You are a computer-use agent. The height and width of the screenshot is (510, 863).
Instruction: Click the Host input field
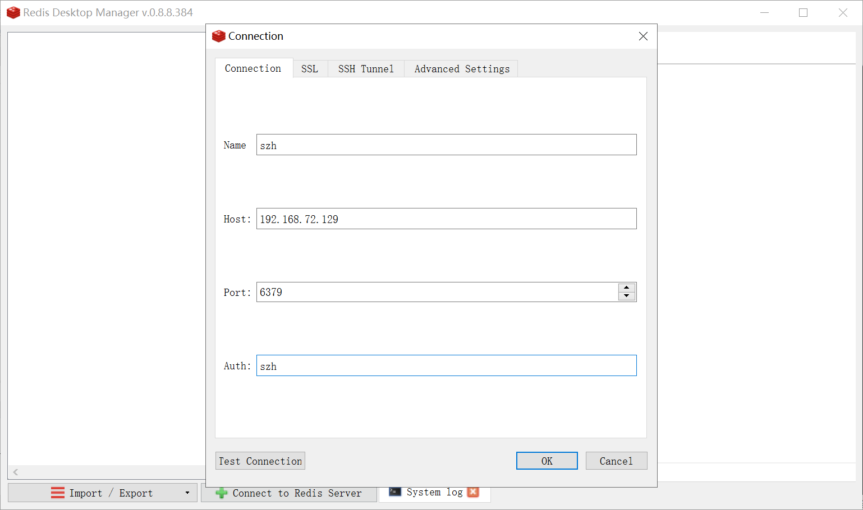pos(447,219)
